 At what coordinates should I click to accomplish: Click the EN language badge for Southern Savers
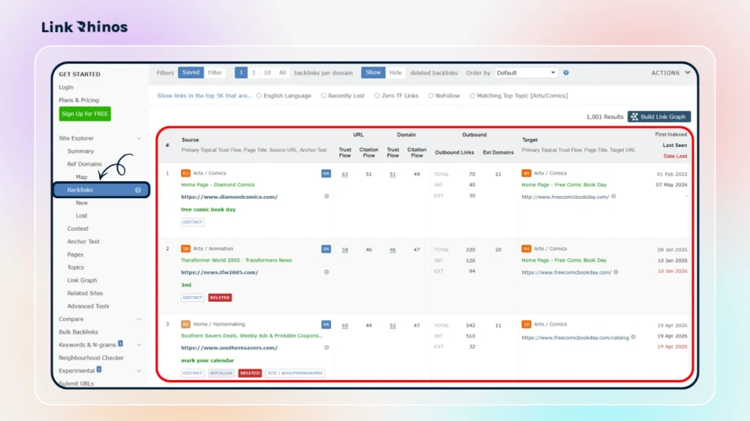pyautogui.click(x=326, y=324)
